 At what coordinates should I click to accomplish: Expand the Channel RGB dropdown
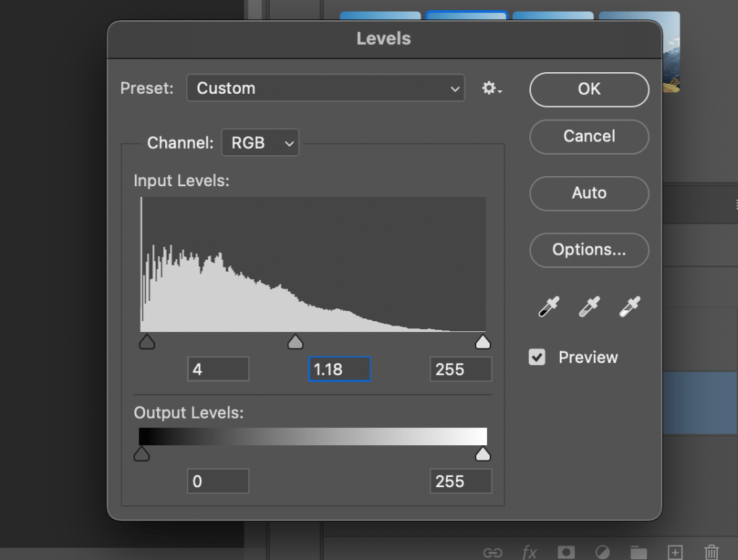(260, 143)
